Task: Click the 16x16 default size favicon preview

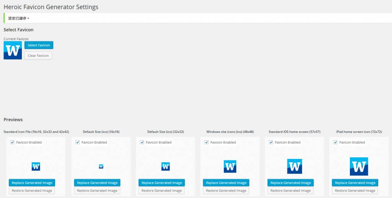Action: [101, 167]
